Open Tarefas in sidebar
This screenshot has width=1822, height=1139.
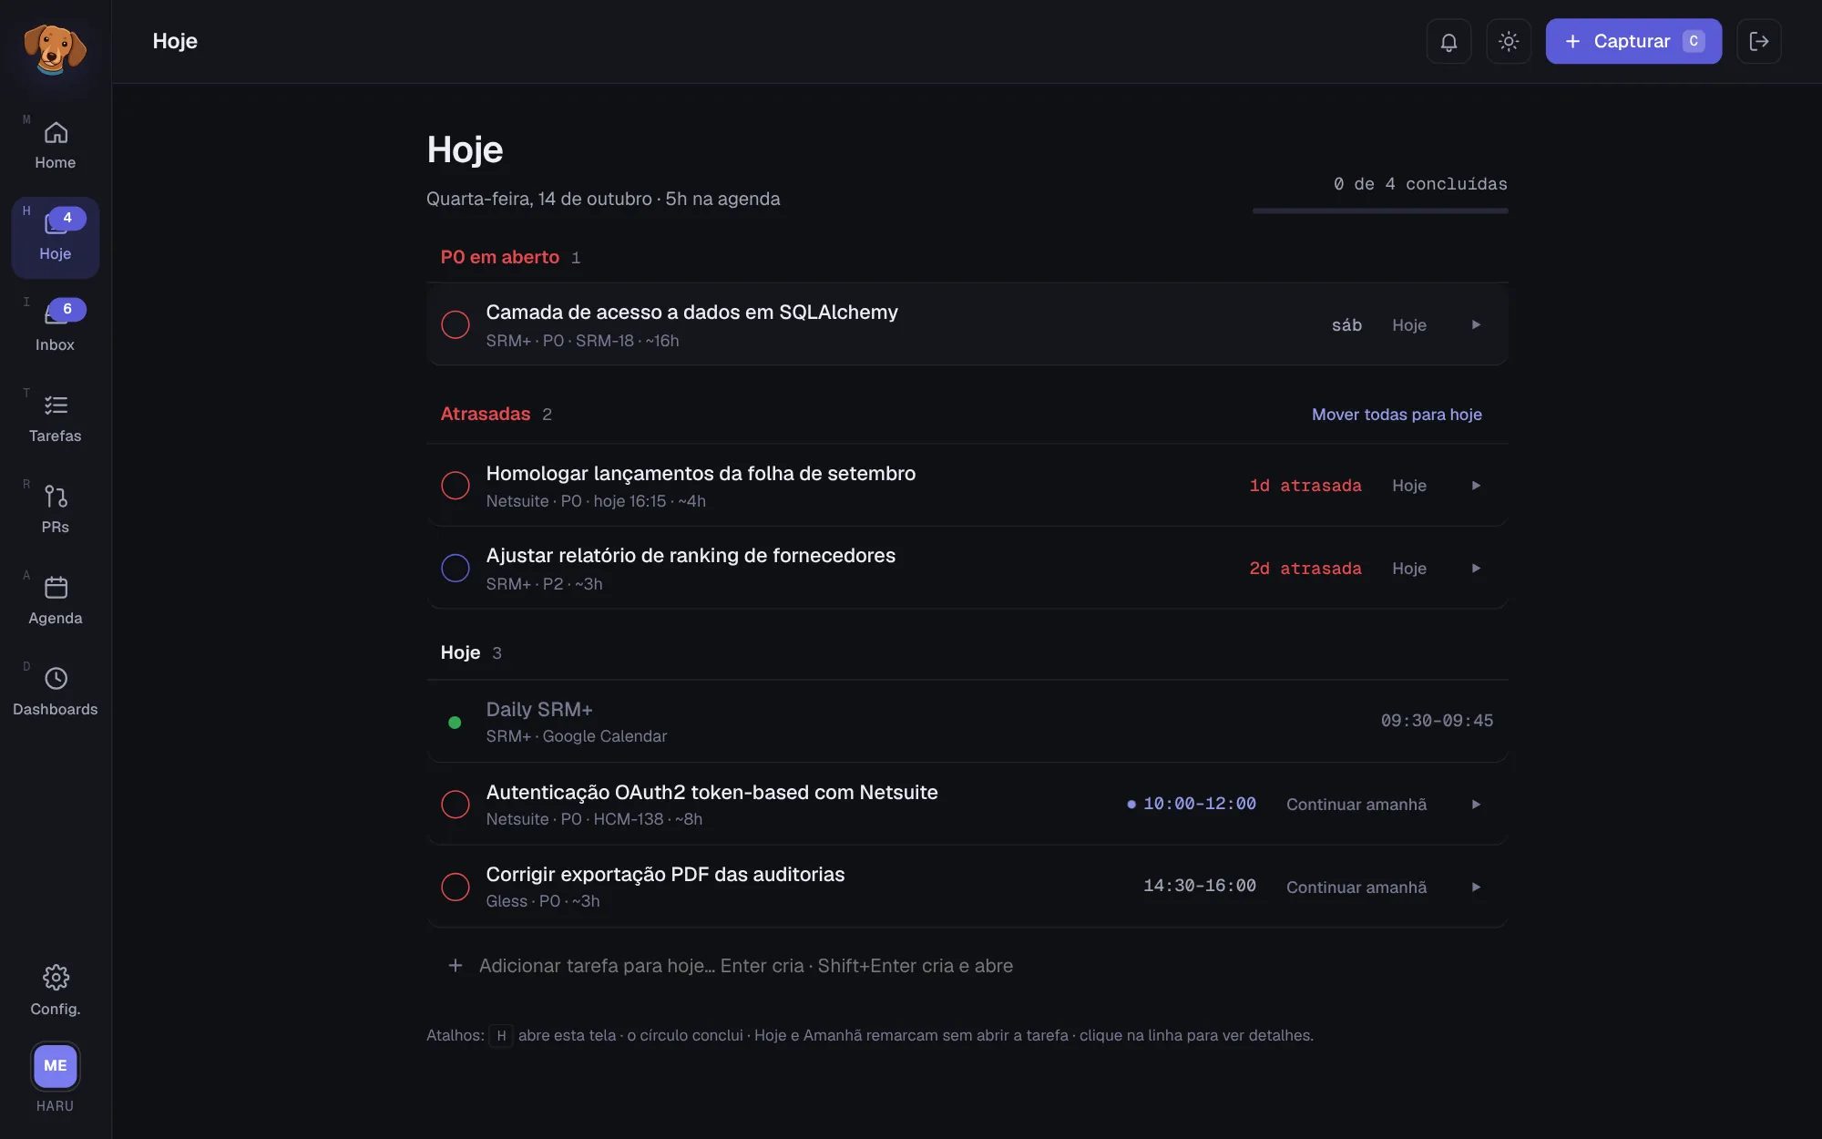pyautogui.click(x=56, y=419)
